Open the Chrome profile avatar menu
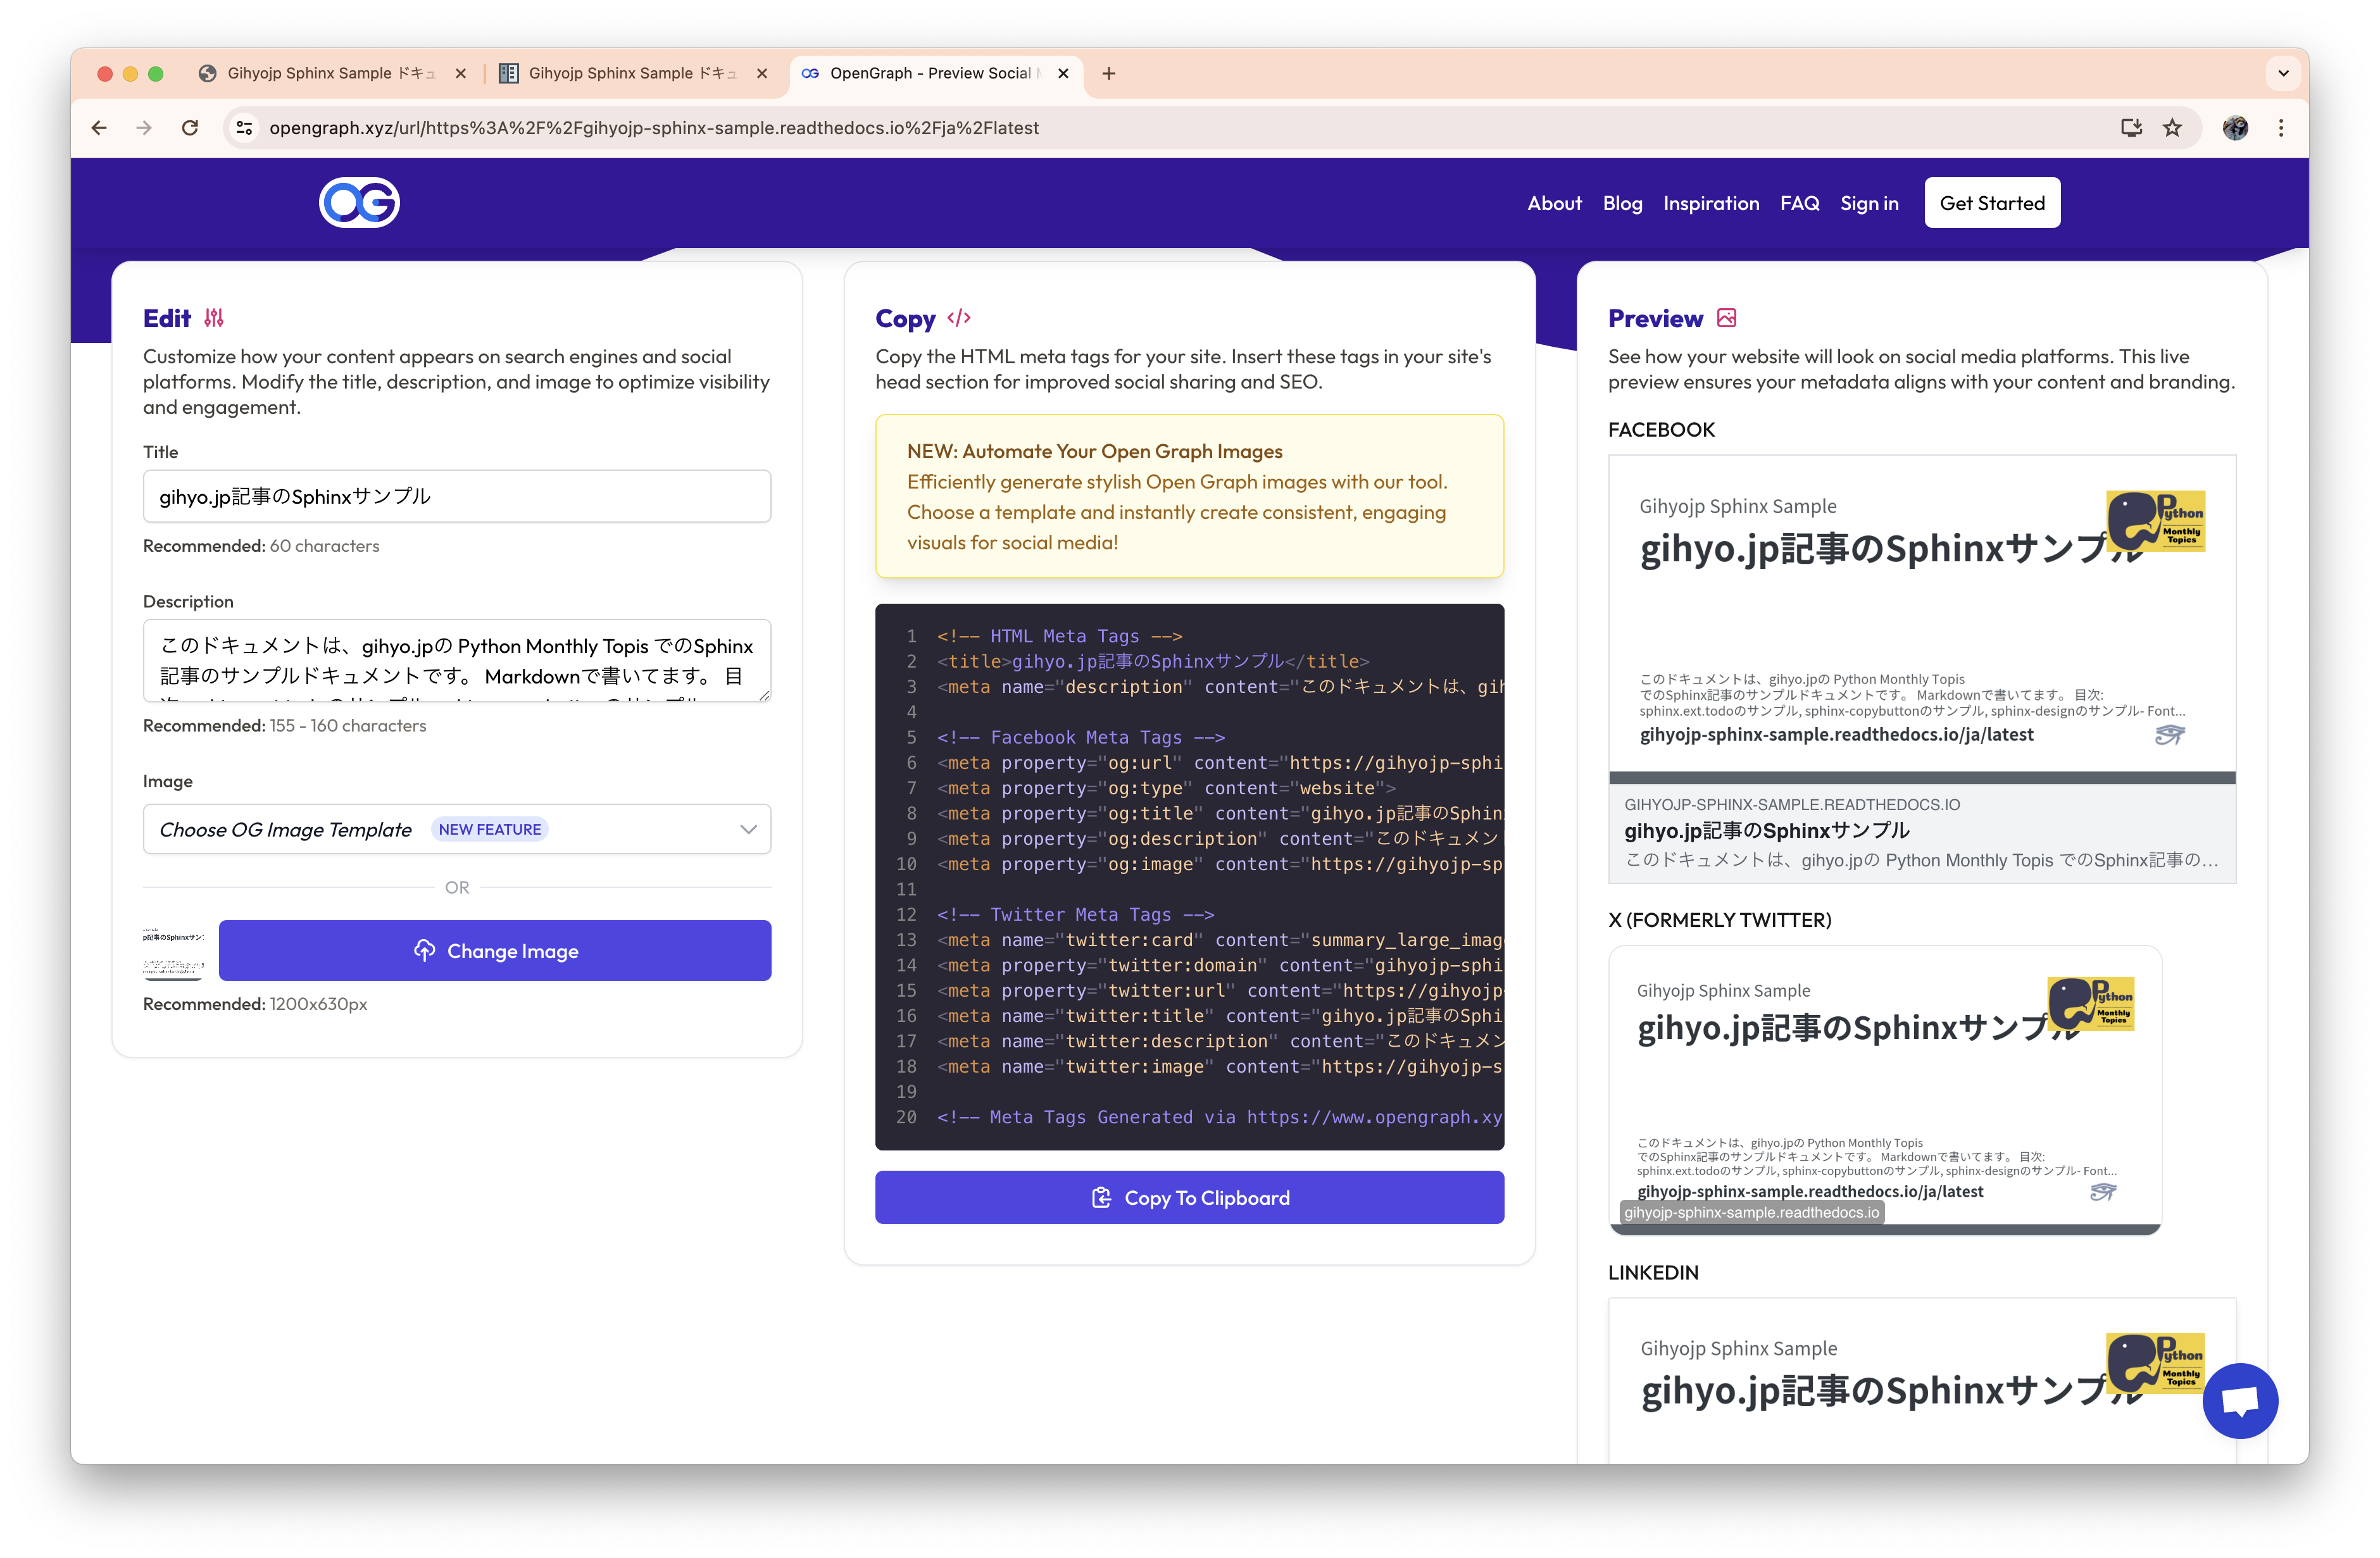 coord(2235,128)
